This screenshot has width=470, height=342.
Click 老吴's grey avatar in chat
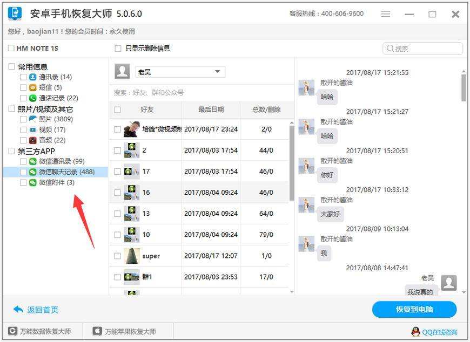coord(449,283)
